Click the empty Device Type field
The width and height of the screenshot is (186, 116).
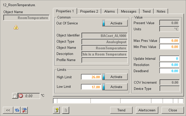(169, 89)
